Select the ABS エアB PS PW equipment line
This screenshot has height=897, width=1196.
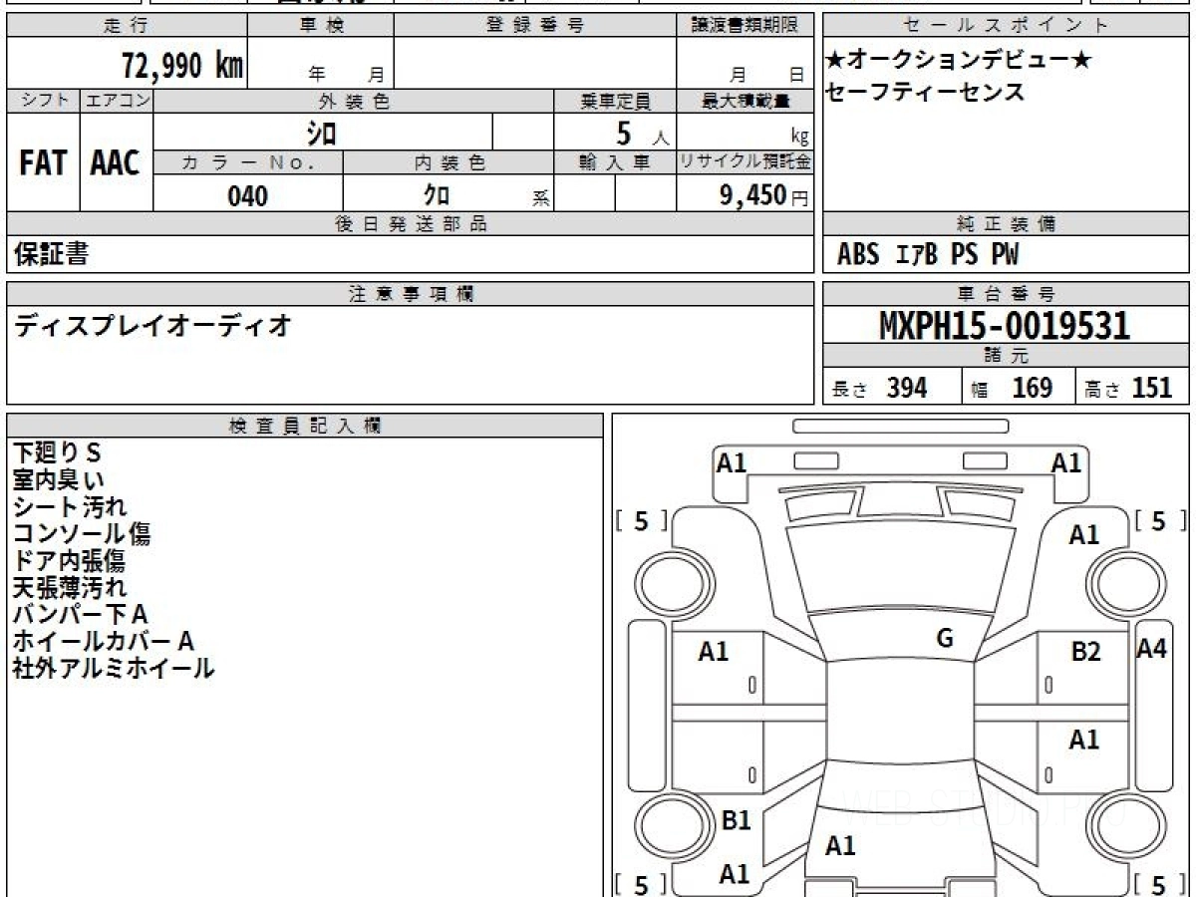928,255
